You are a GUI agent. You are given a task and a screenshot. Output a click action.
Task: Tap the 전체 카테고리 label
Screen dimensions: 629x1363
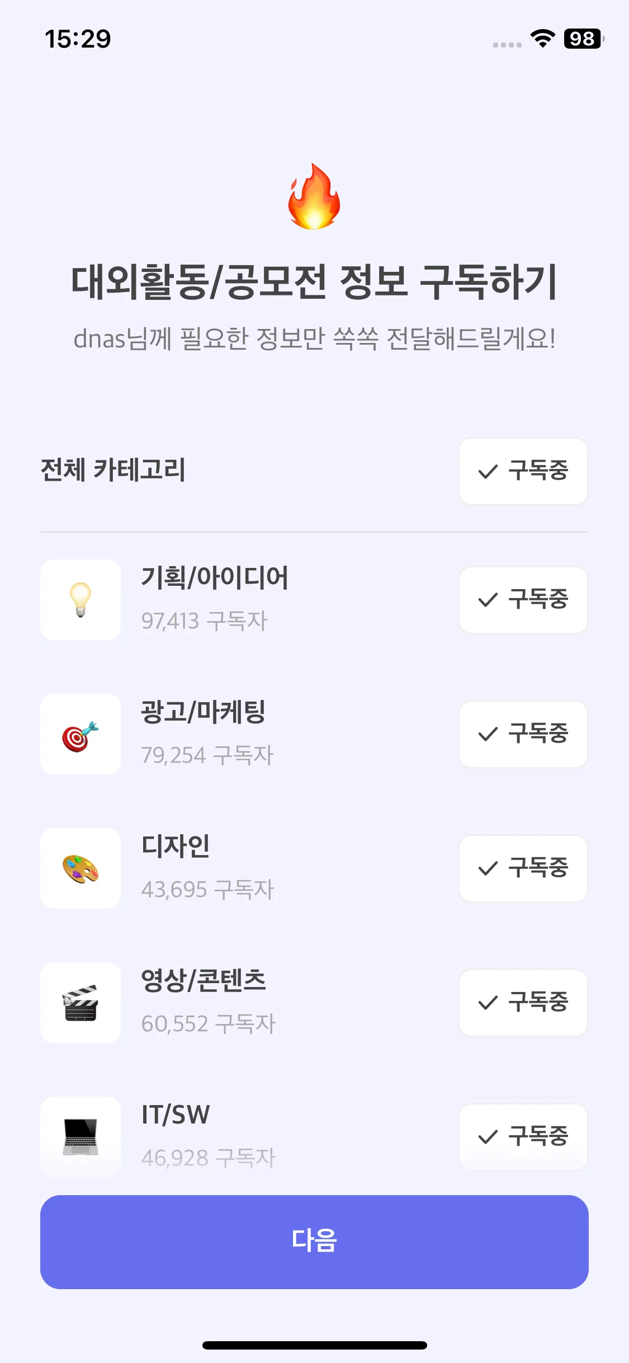coord(113,470)
